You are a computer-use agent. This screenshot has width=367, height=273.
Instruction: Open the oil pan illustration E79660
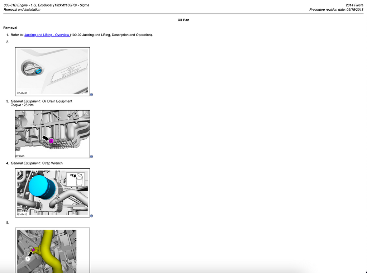coord(52,134)
